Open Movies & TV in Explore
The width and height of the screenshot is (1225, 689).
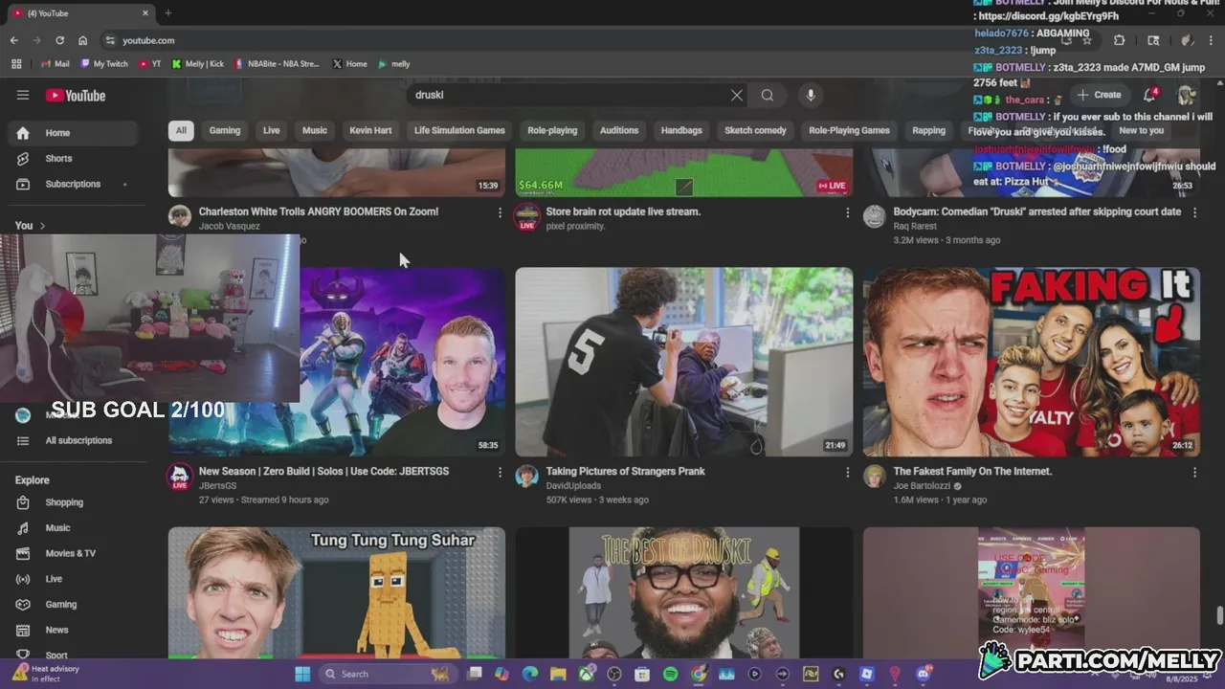(x=72, y=553)
